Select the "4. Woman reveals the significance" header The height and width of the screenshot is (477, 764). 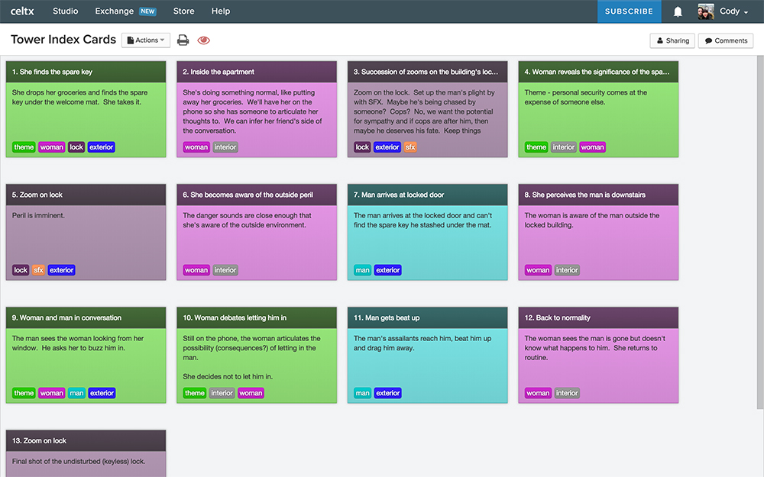click(x=598, y=72)
